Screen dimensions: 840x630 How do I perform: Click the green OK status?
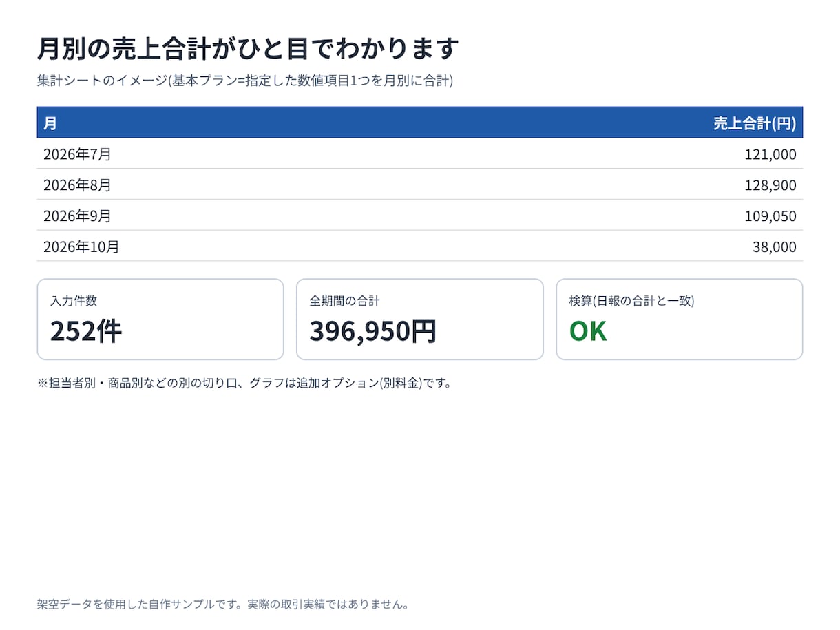coord(588,331)
